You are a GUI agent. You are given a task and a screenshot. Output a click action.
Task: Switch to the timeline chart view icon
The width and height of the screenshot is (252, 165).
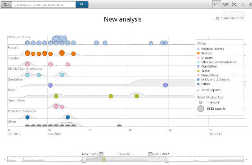(216, 4)
